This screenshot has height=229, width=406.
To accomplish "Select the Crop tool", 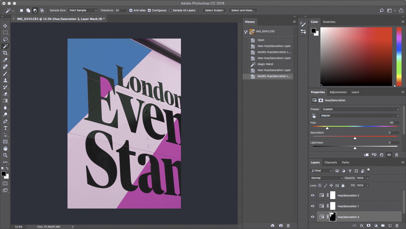I will (5, 53).
